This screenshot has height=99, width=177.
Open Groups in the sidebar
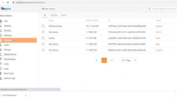(7, 50)
